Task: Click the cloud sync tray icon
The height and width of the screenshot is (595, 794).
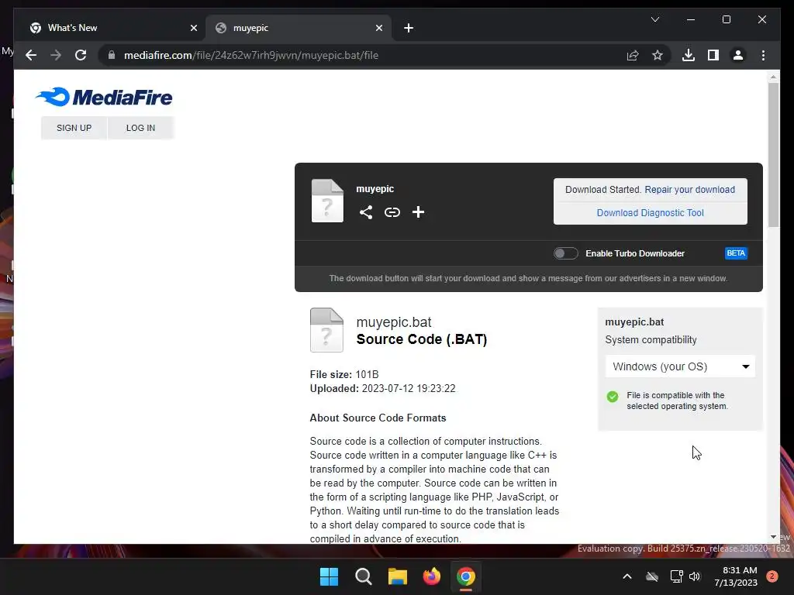Action: [x=652, y=576]
